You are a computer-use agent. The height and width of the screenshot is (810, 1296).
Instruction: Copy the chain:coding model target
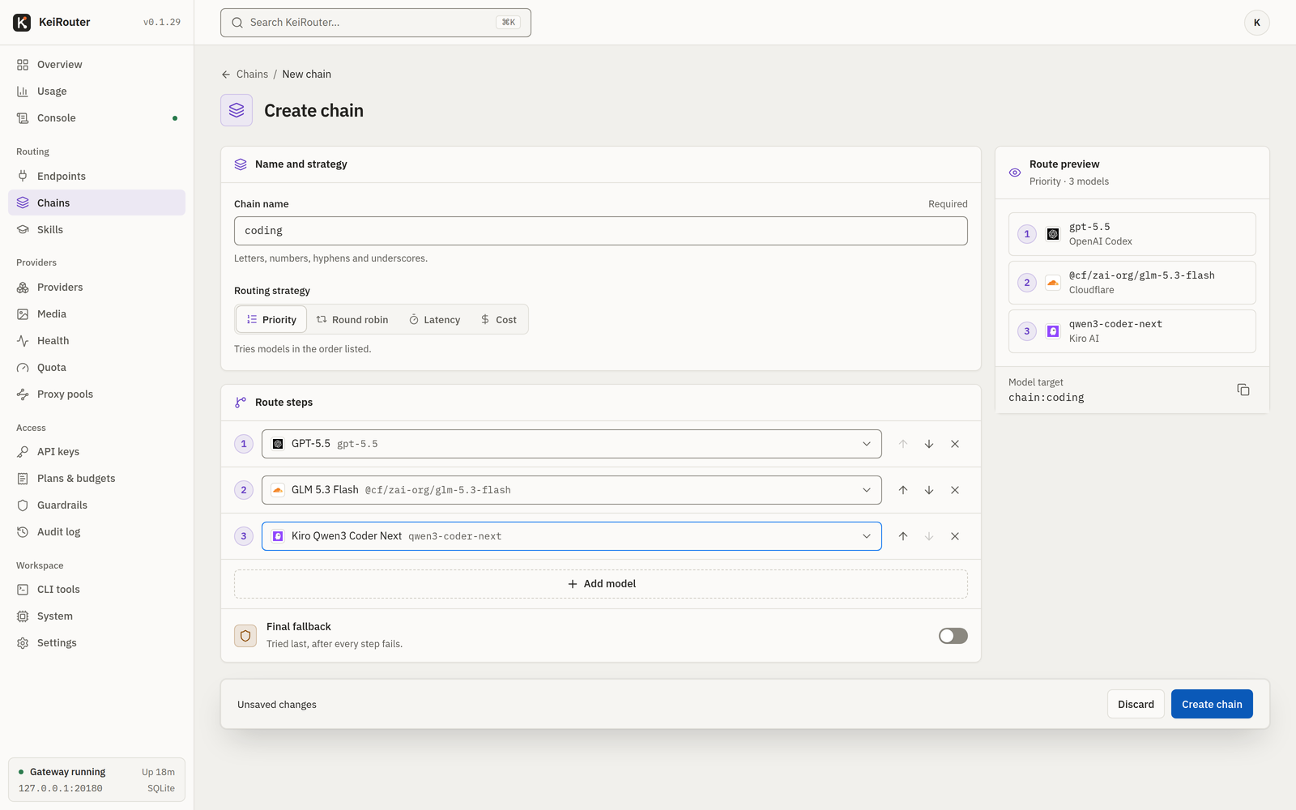pos(1243,390)
